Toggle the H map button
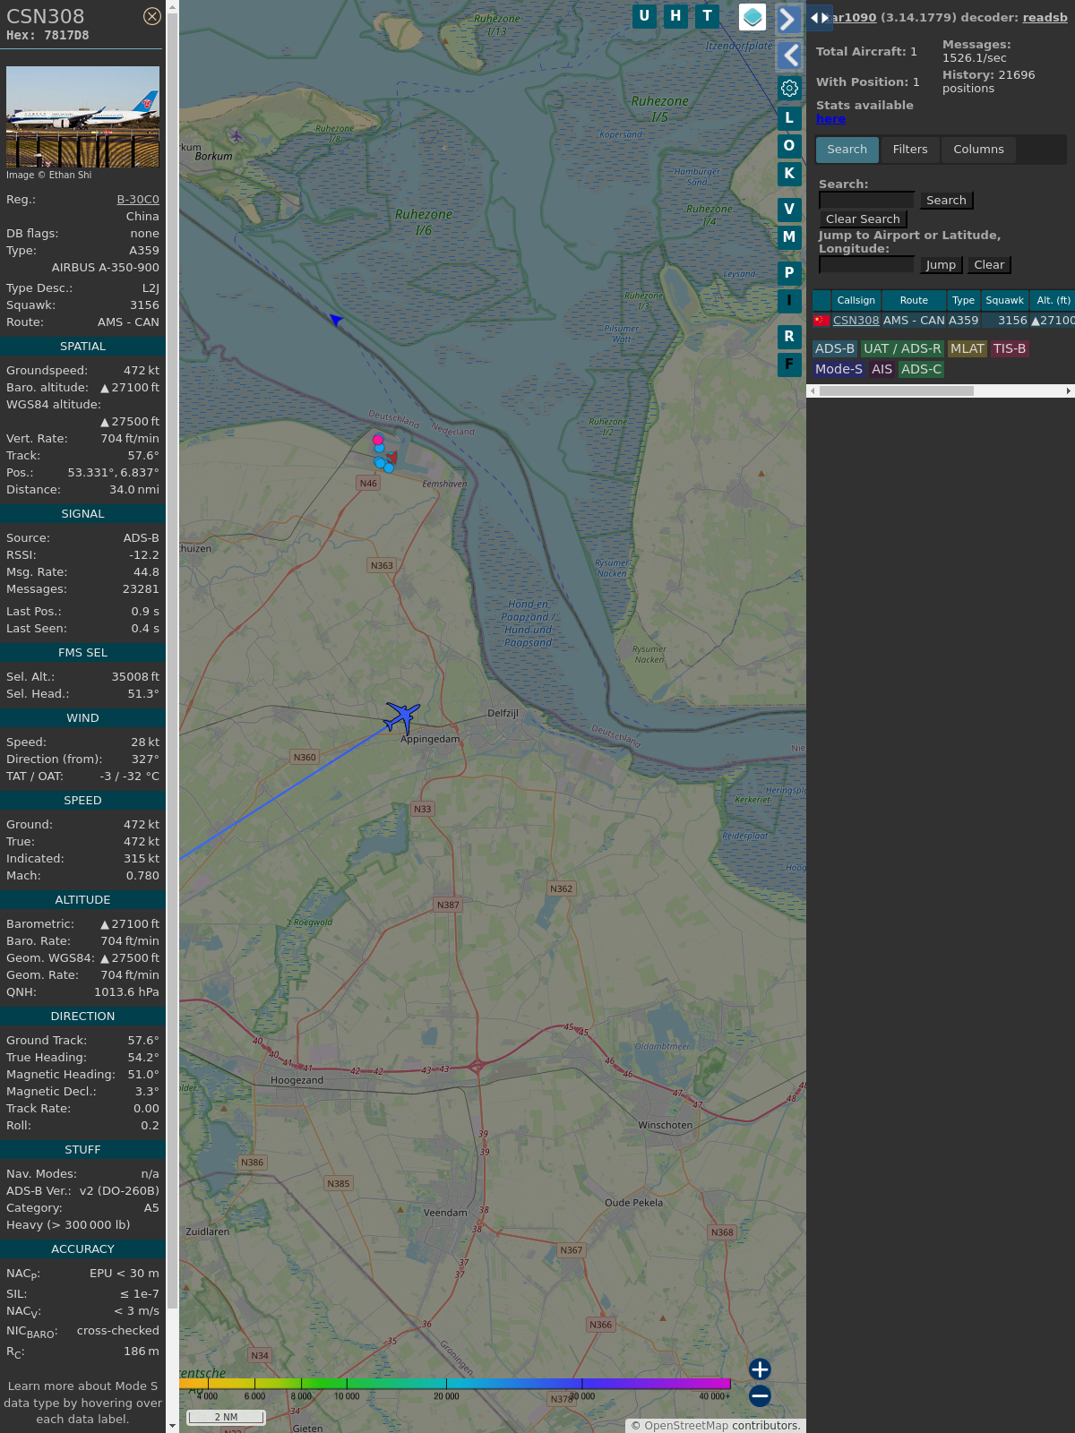This screenshot has height=1433, width=1075. pyautogui.click(x=675, y=15)
